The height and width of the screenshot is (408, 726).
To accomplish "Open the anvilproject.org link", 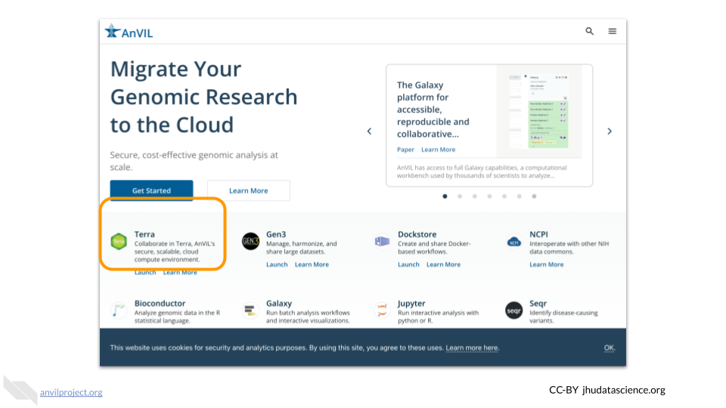I will pos(71,392).
